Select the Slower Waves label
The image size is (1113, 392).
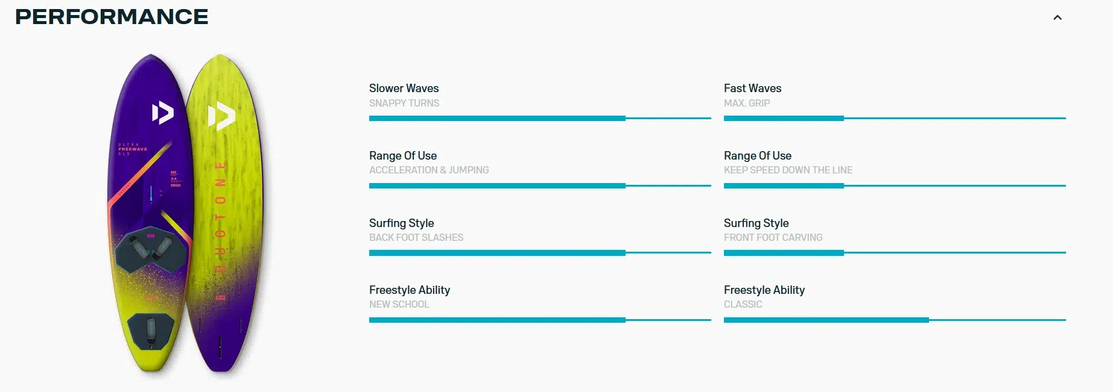click(x=404, y=89)
